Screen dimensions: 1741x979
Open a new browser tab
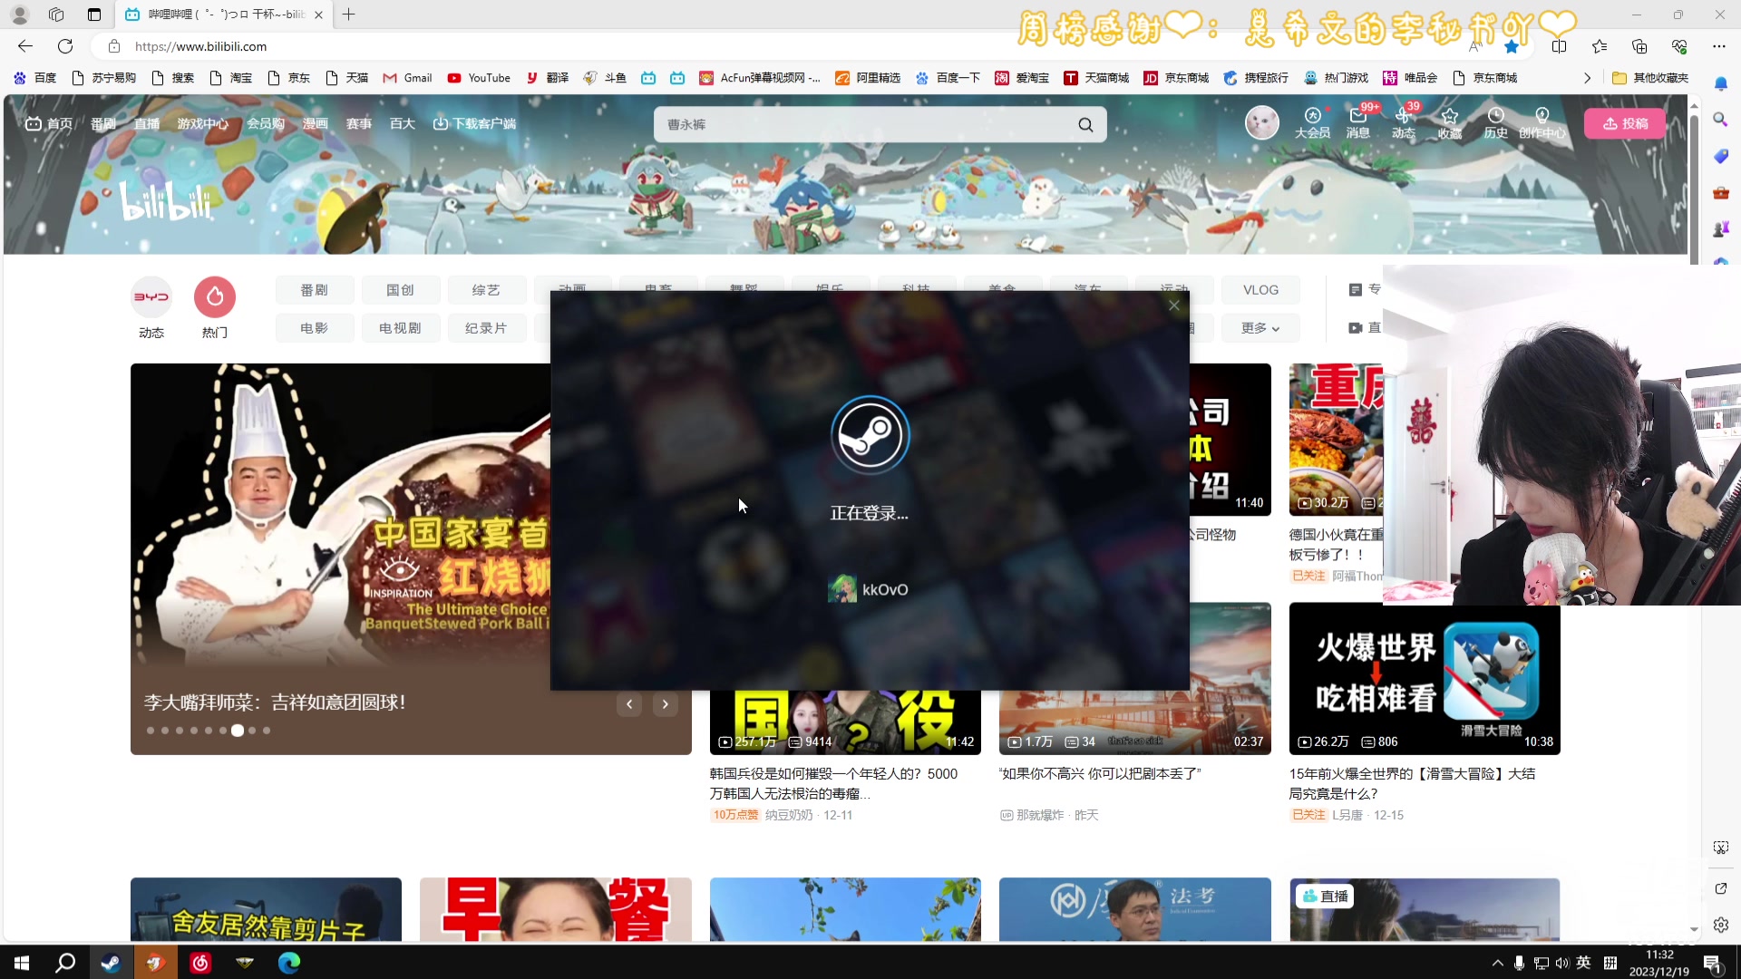point(348,15)
